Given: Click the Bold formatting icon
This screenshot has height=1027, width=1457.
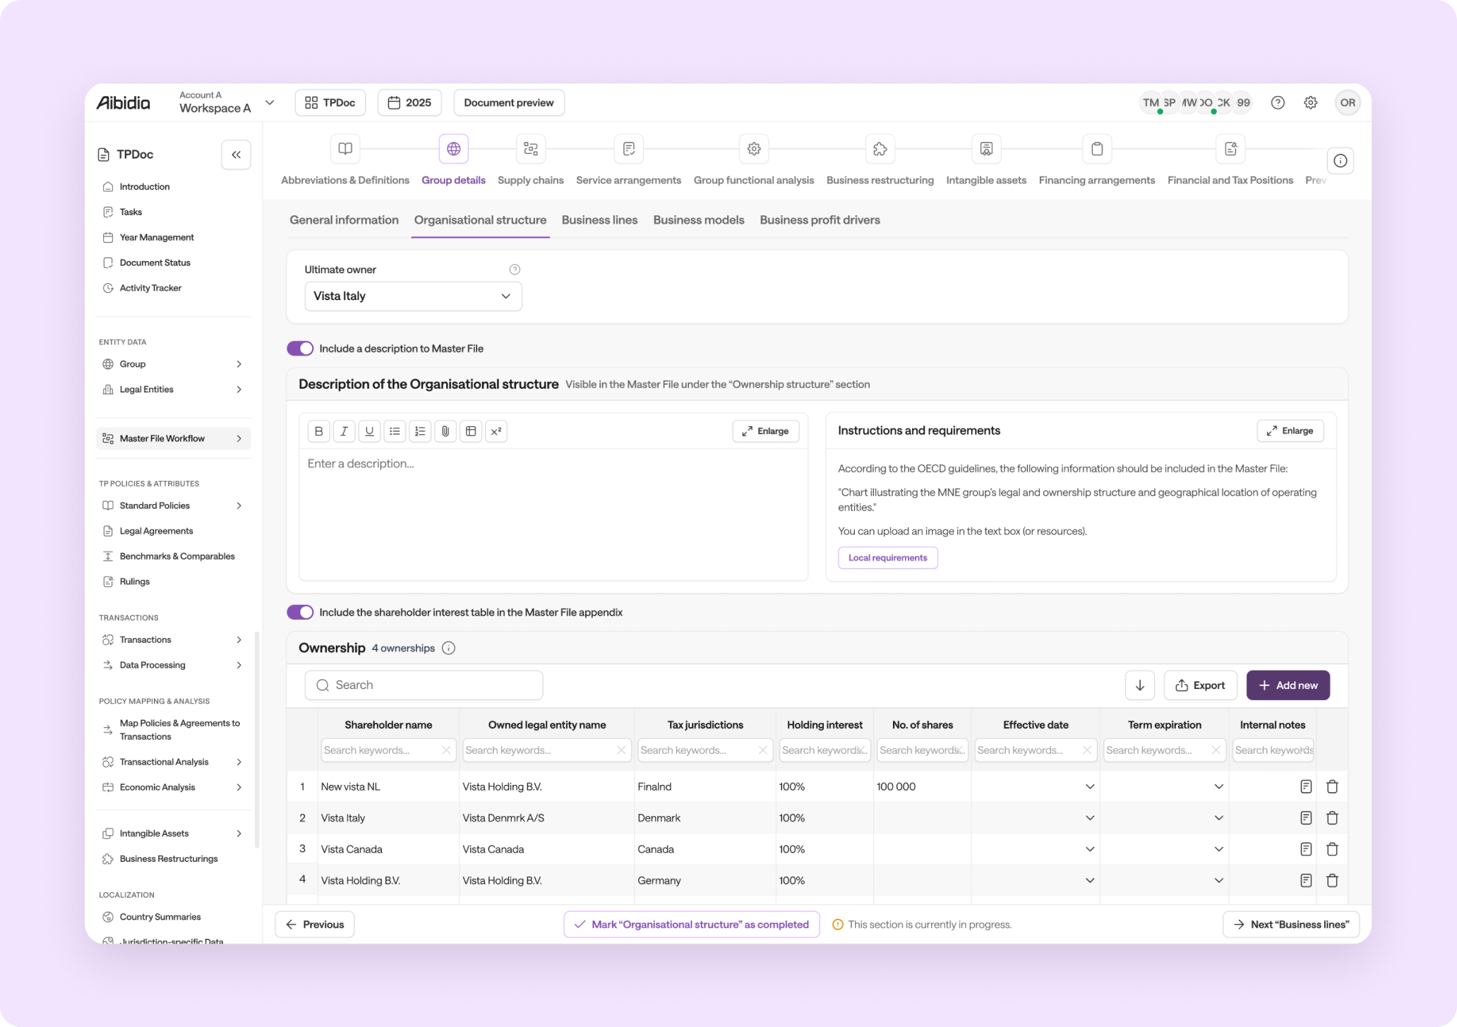Looking at the screenshot, I should pos(318,431).
